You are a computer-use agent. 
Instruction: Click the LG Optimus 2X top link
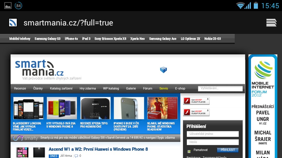point(190,39)
